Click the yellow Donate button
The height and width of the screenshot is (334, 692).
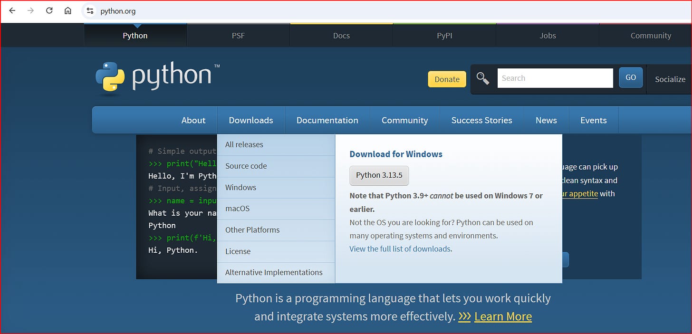click(447, 79)
